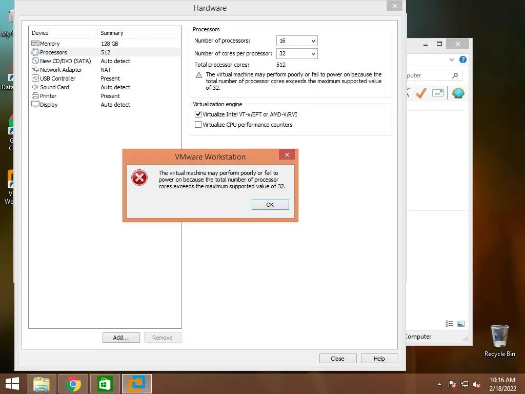The height and width of the screenshot is (394, 525).
Task: Click OK in the VMware Workstation error dialog
Action: pos(270,205)
